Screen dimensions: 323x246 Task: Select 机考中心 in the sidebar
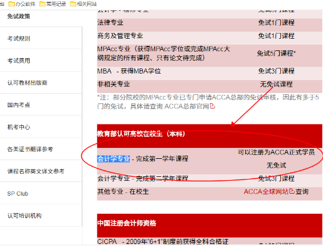(x=19, y=127)
